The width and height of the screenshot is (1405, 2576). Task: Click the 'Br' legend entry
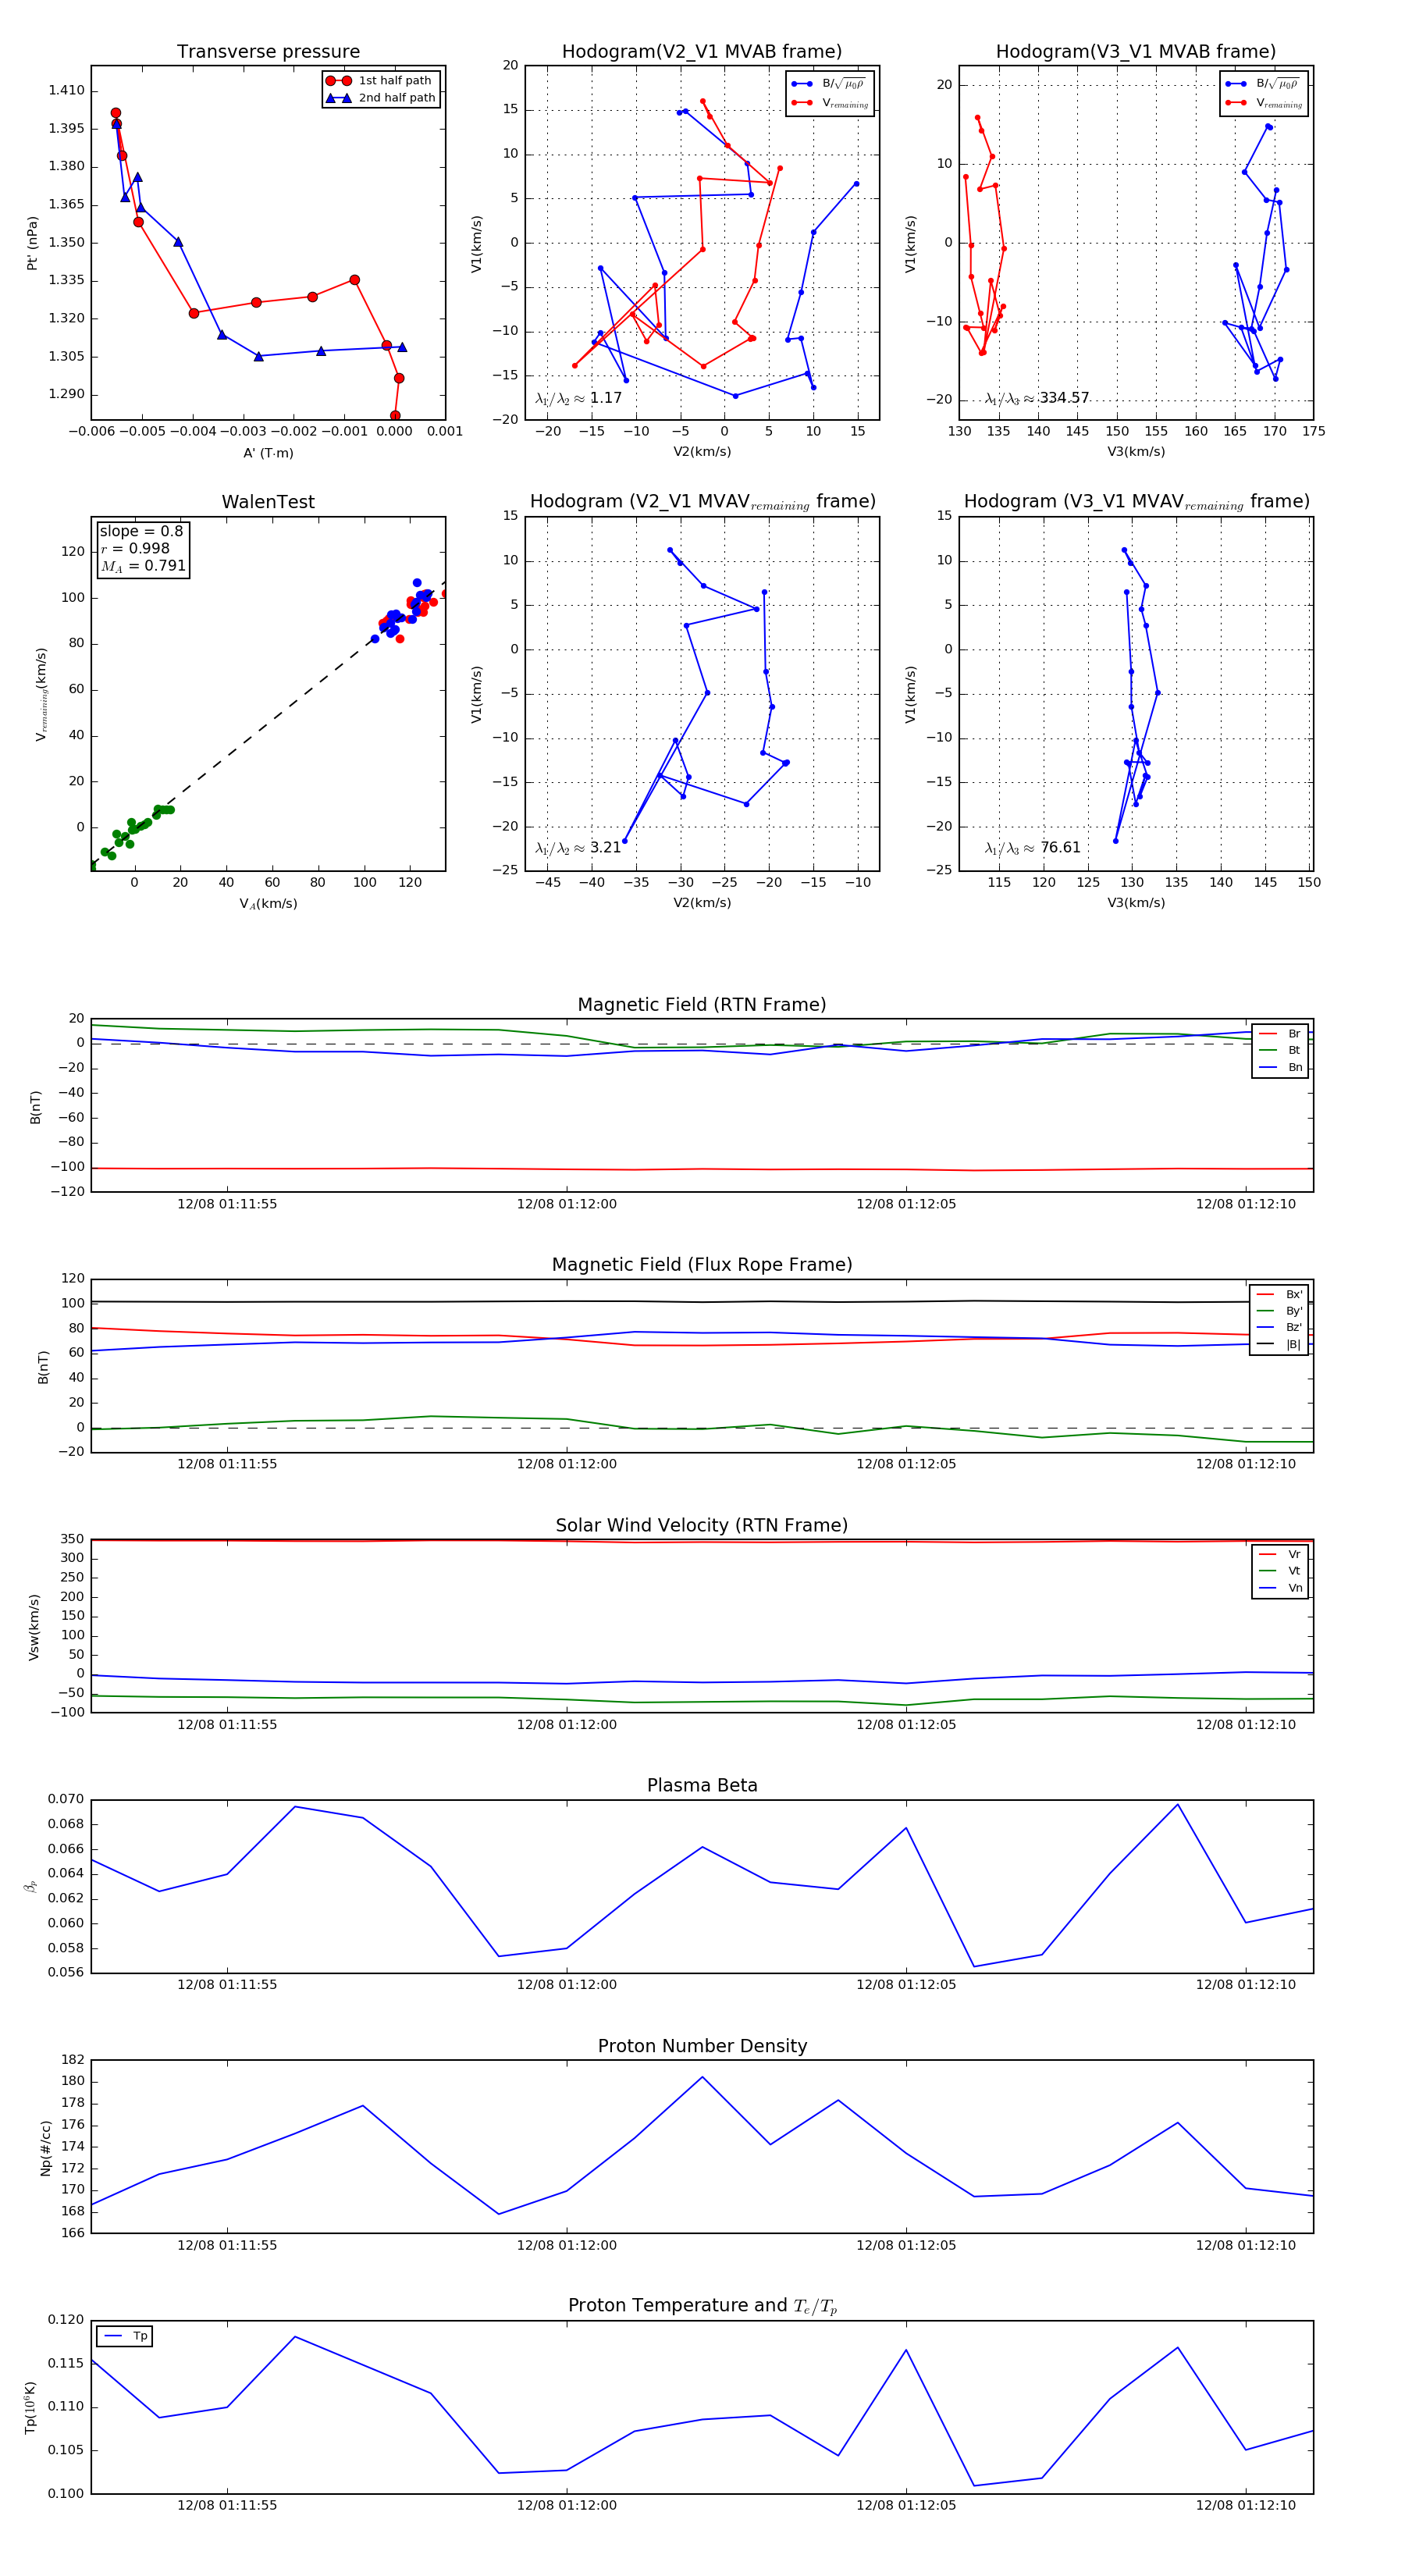(1280, 1034)
